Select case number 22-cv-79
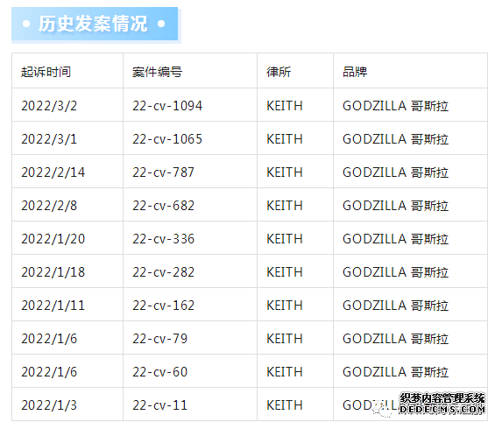Screen dimensions: 495x422 click(159, 339)
